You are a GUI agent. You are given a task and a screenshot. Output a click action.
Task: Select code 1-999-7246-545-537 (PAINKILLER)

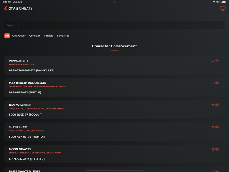(x=32, y=70)
